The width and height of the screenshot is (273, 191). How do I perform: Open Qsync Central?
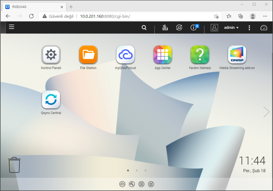click(51, 100)
